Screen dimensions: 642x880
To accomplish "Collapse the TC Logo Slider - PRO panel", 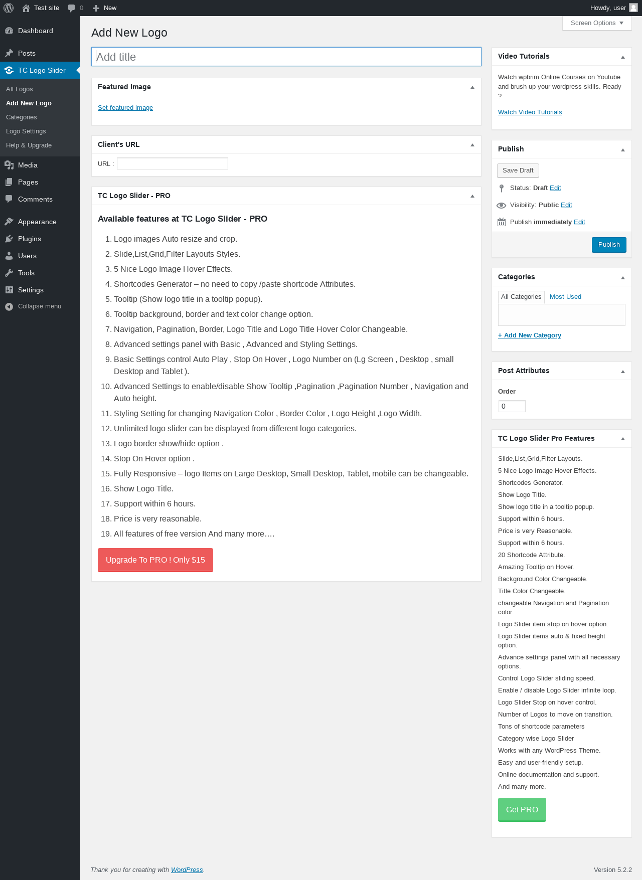I will point(472,196).
